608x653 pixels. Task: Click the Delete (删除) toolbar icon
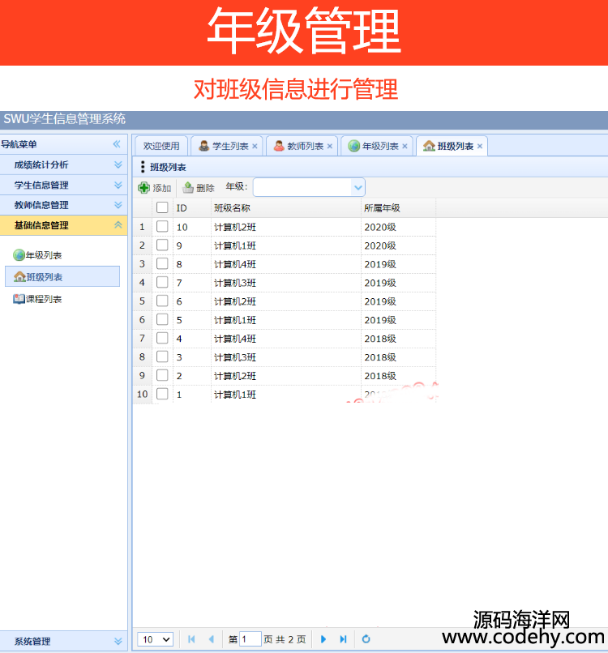188,188
